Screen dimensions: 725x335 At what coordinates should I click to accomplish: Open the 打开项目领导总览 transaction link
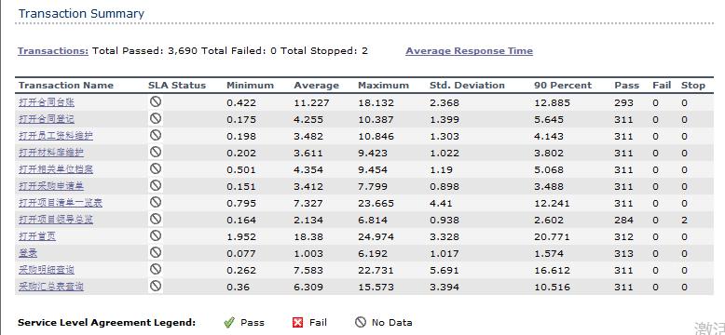coord(56,220)
